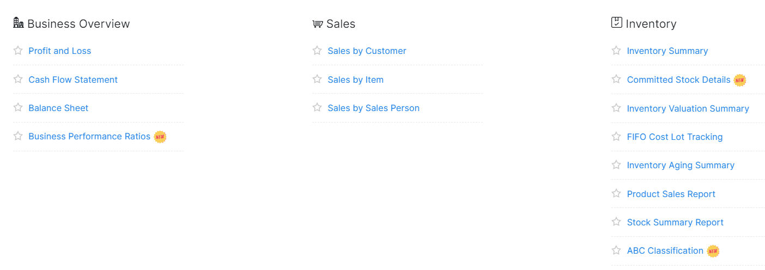The height and width of the screenshot is (270, 765).
Task: Open the Stock Summary Report link
Action: (675, 222)
